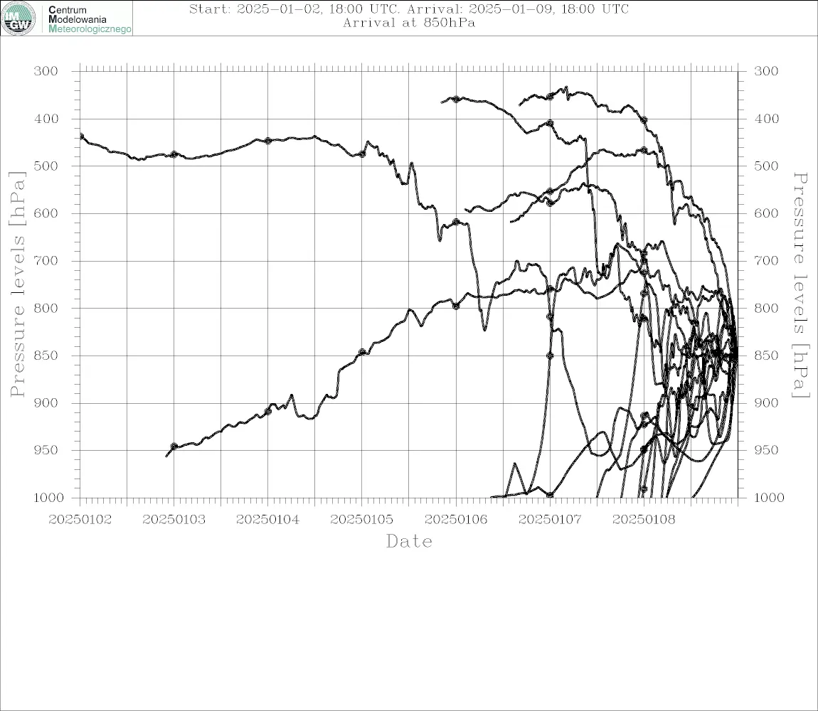This screenshot has width=818, height=711.
Task: Click trajectory marker at 20250108 near 465 hPa
Action: [x=644, y=150]
